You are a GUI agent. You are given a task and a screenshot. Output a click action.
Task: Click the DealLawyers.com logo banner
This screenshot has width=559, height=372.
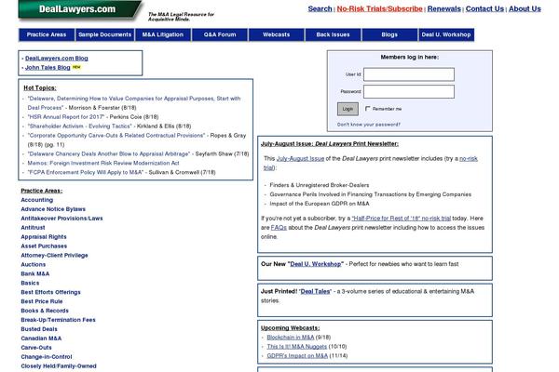click(80, 9)
